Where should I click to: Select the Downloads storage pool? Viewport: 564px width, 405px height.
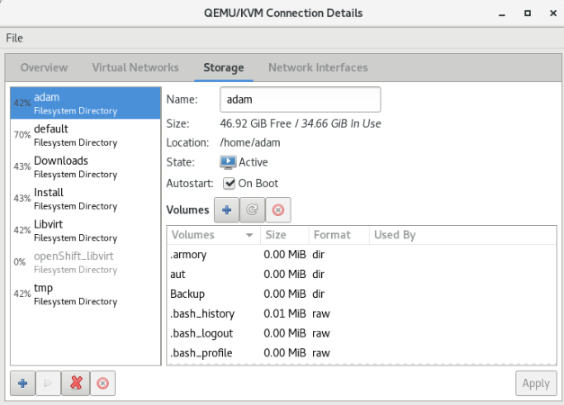point(85,166)
